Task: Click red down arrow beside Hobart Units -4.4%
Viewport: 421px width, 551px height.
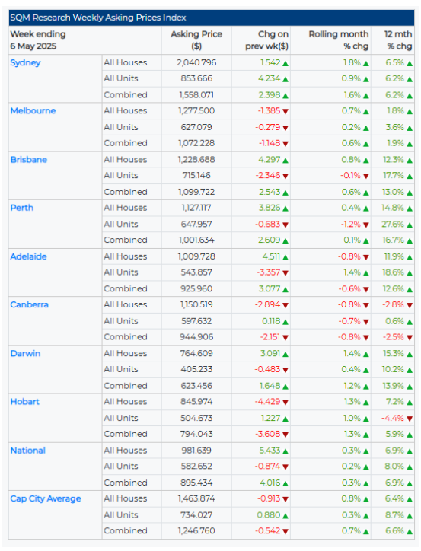Action: point(410,419)
